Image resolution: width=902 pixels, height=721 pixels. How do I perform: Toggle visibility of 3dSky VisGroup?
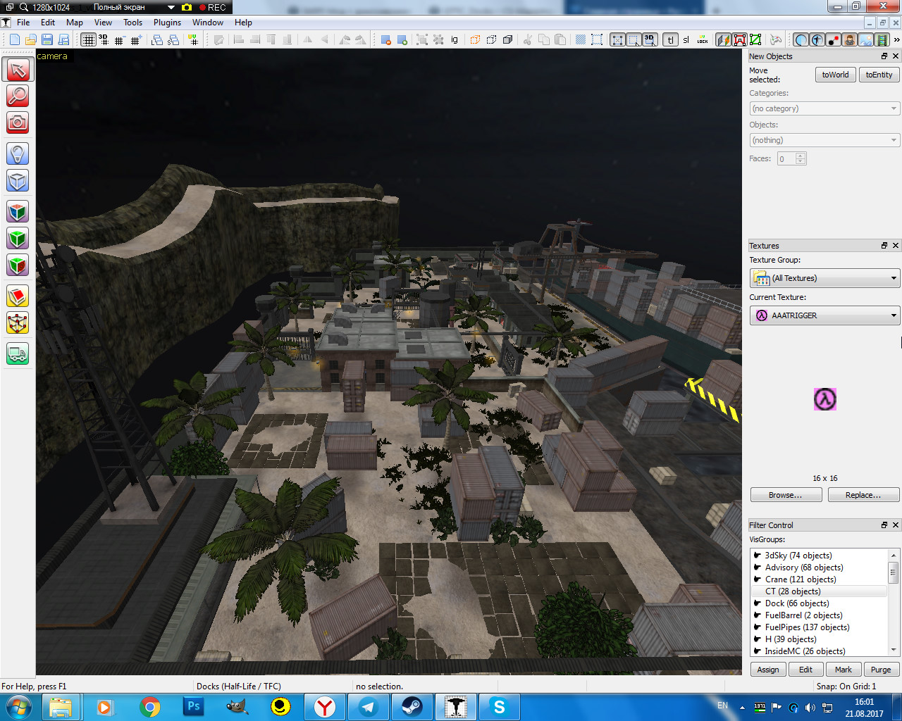[x=758, y=555]
